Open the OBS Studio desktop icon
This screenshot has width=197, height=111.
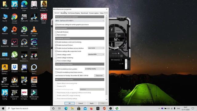coord(24,43)
